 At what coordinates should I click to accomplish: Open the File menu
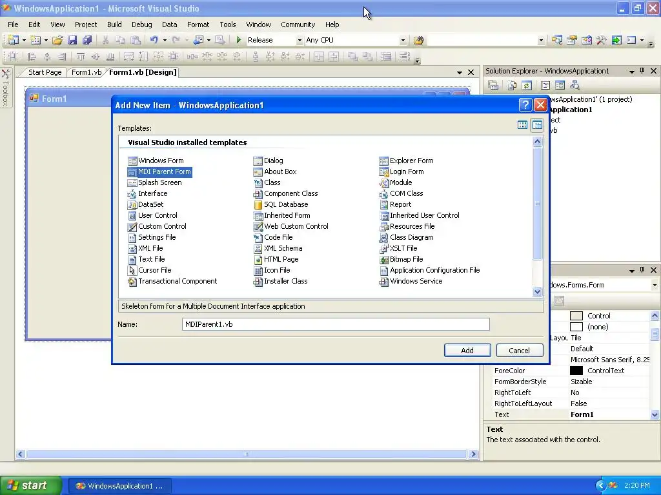click(x=13, y=24)
